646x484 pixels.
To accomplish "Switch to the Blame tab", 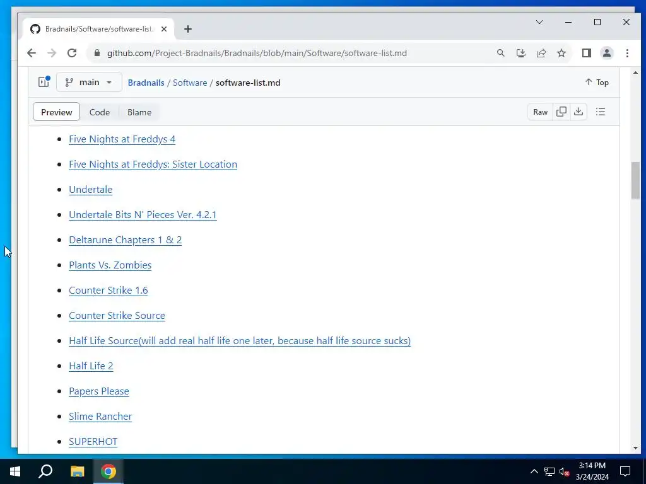I will pos(139,112).
